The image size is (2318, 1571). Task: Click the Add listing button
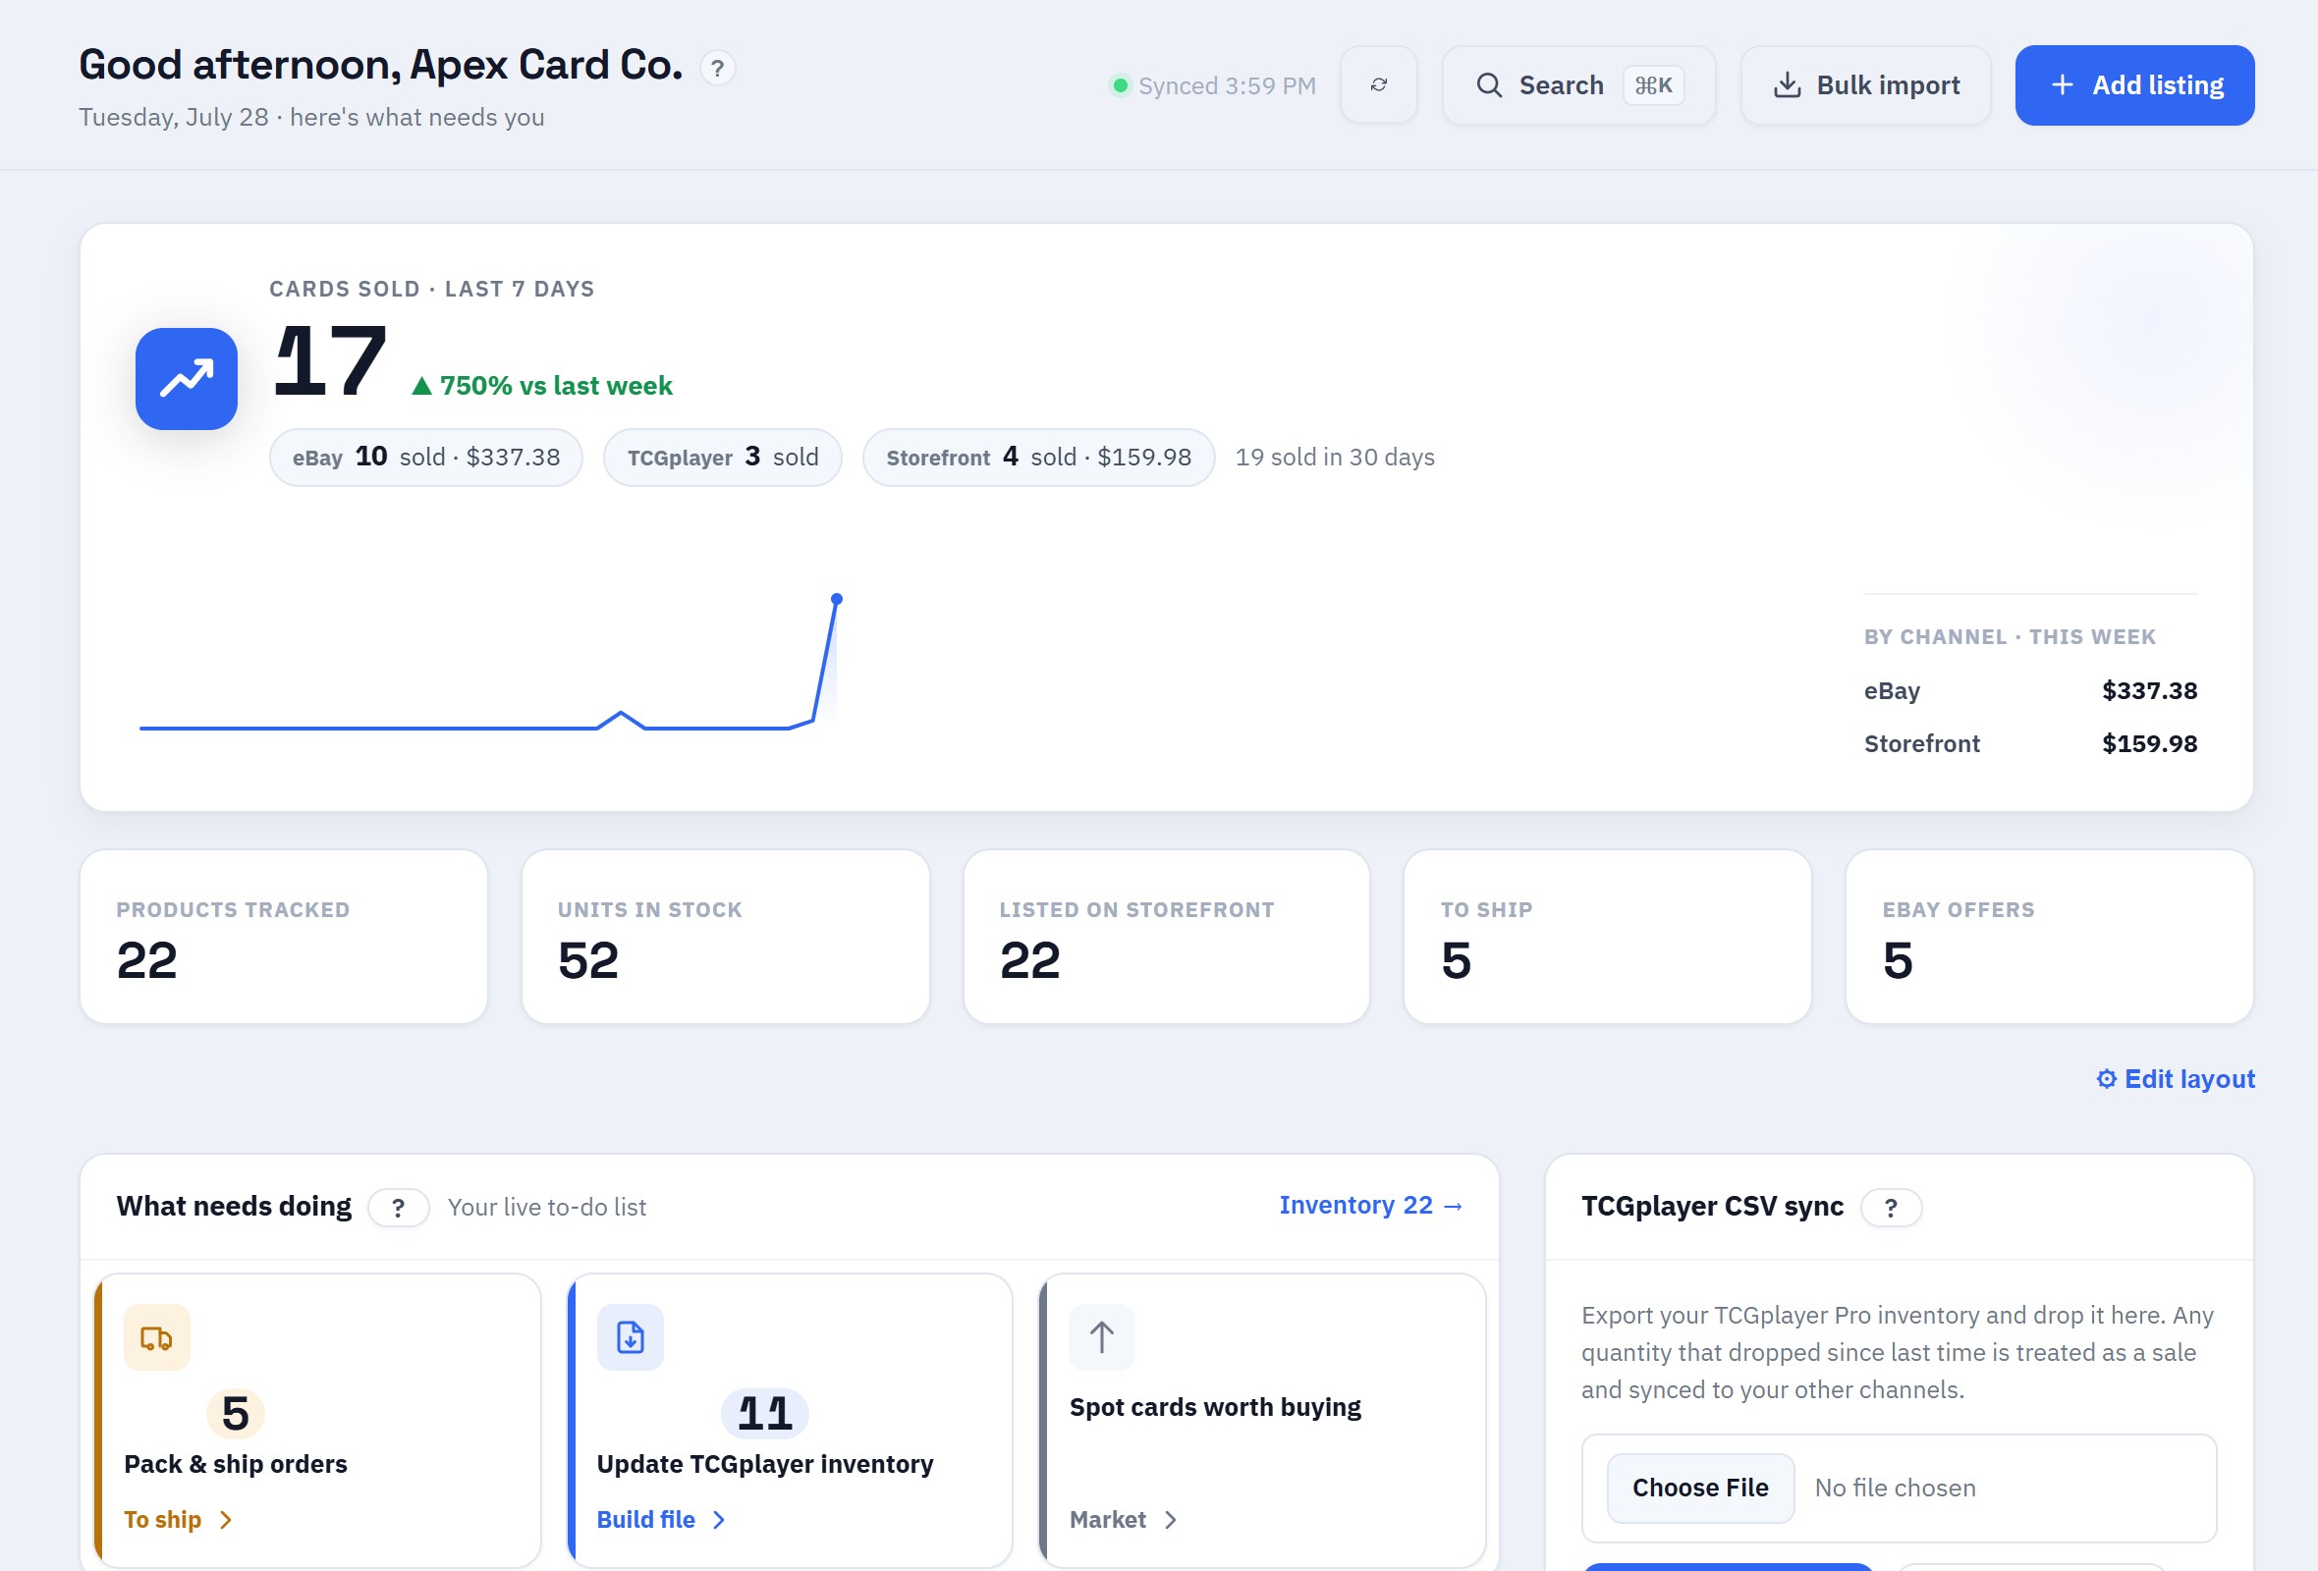click(x=2134, y=84)
